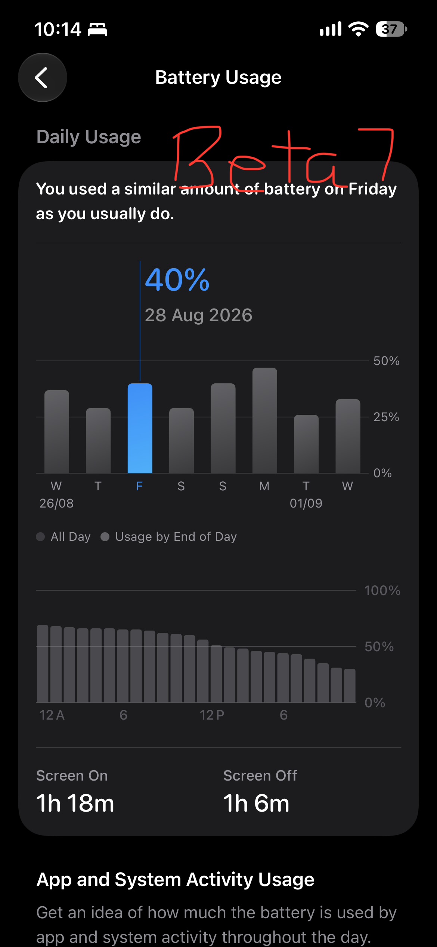The height and width of the screenshot is (947, 437).
Task: Tap the Screen Off 1h 6m value
Action: (256, 803)
